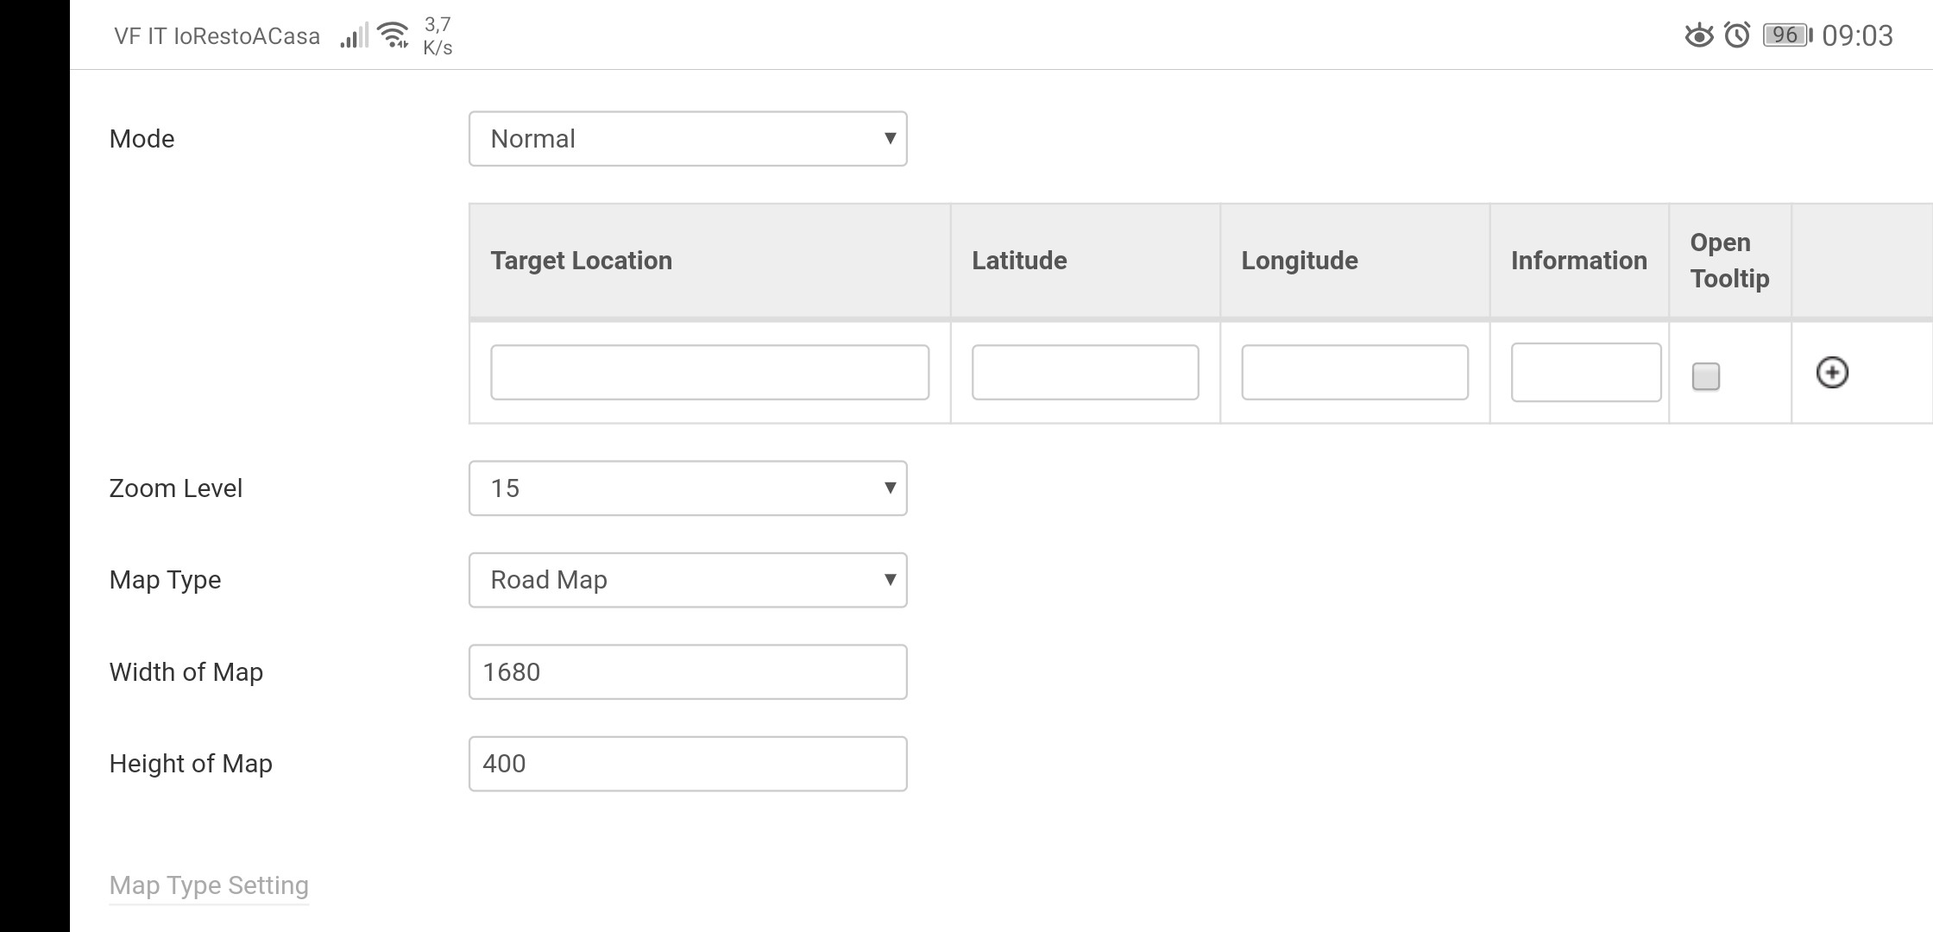
Task: Tap the 09:03 clock in status bar
Action: click(x=1857, y=35)
